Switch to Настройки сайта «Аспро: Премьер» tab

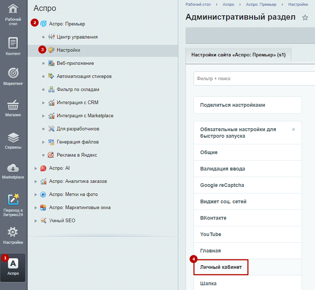click(238, 55)
